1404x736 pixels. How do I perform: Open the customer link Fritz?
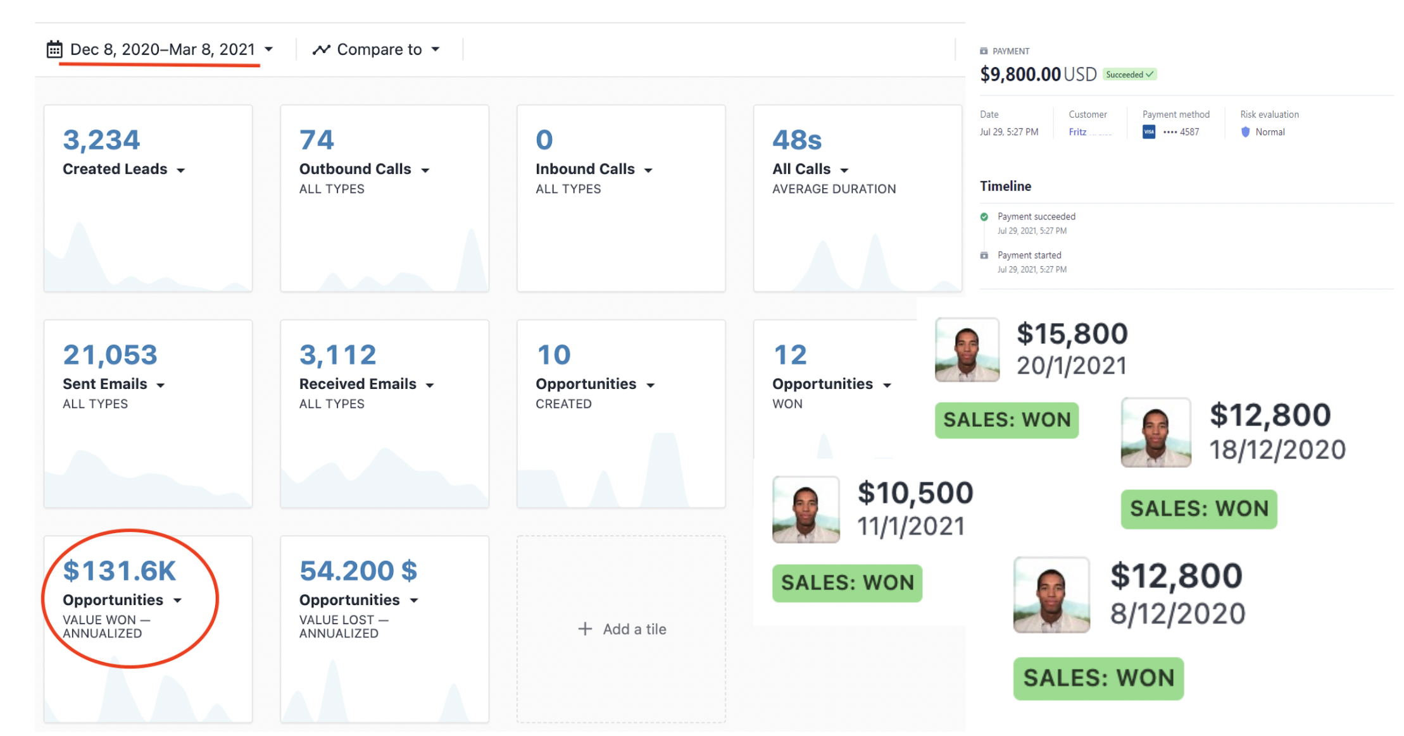click(1077, 132)
